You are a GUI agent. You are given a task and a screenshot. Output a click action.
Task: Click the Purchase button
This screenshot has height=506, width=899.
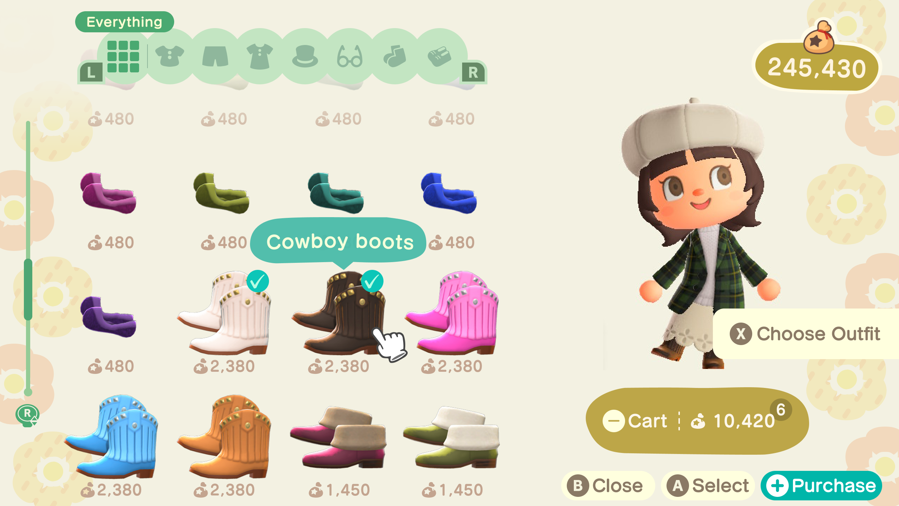tap(821, 486)
